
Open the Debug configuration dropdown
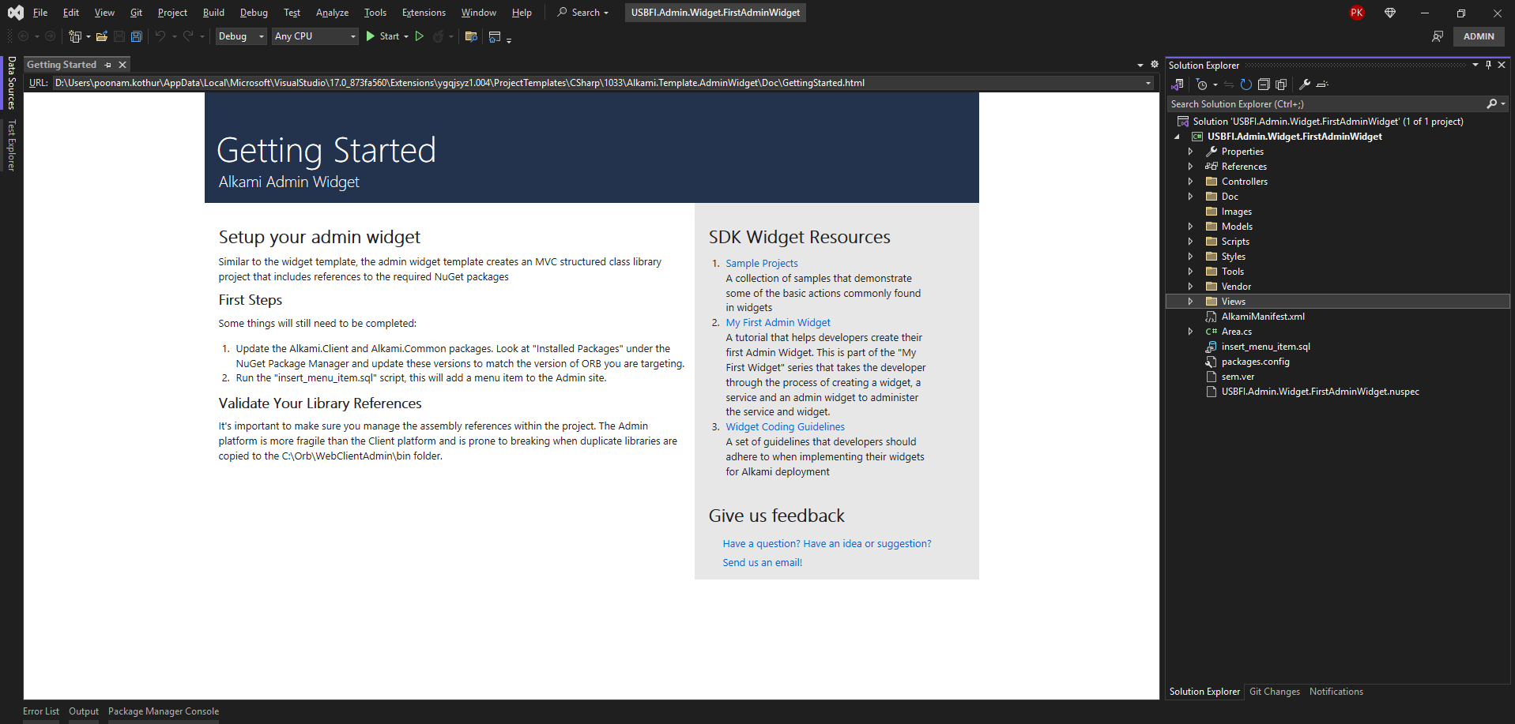242,36
